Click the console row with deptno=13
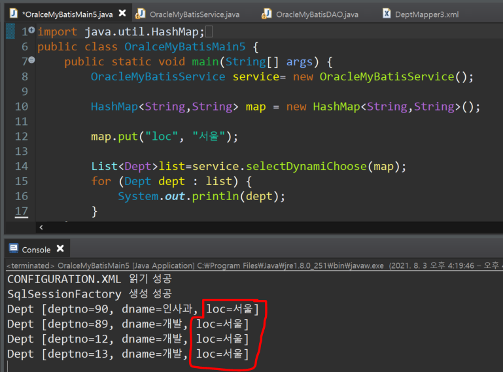503x372 pixels. 128,354
